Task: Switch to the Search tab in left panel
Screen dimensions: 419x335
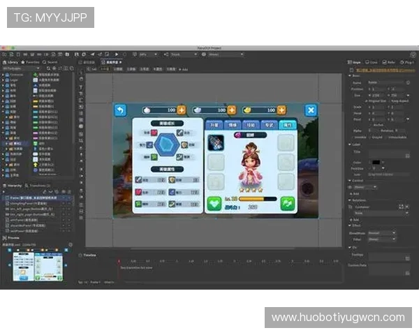Action: (50, 62)
